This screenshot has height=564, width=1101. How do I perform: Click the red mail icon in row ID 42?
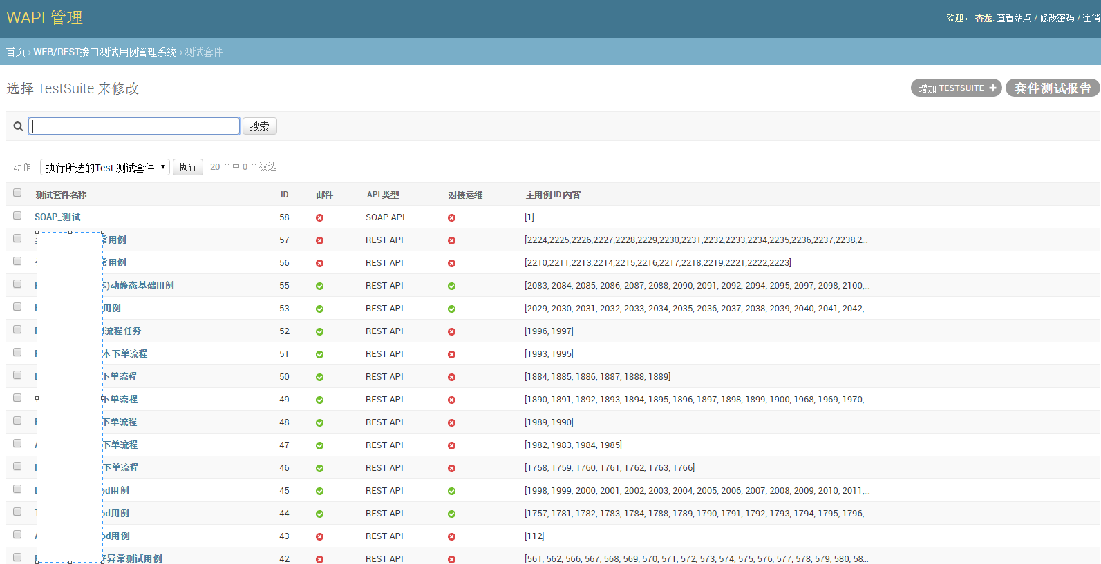click(x=319, y=559)
